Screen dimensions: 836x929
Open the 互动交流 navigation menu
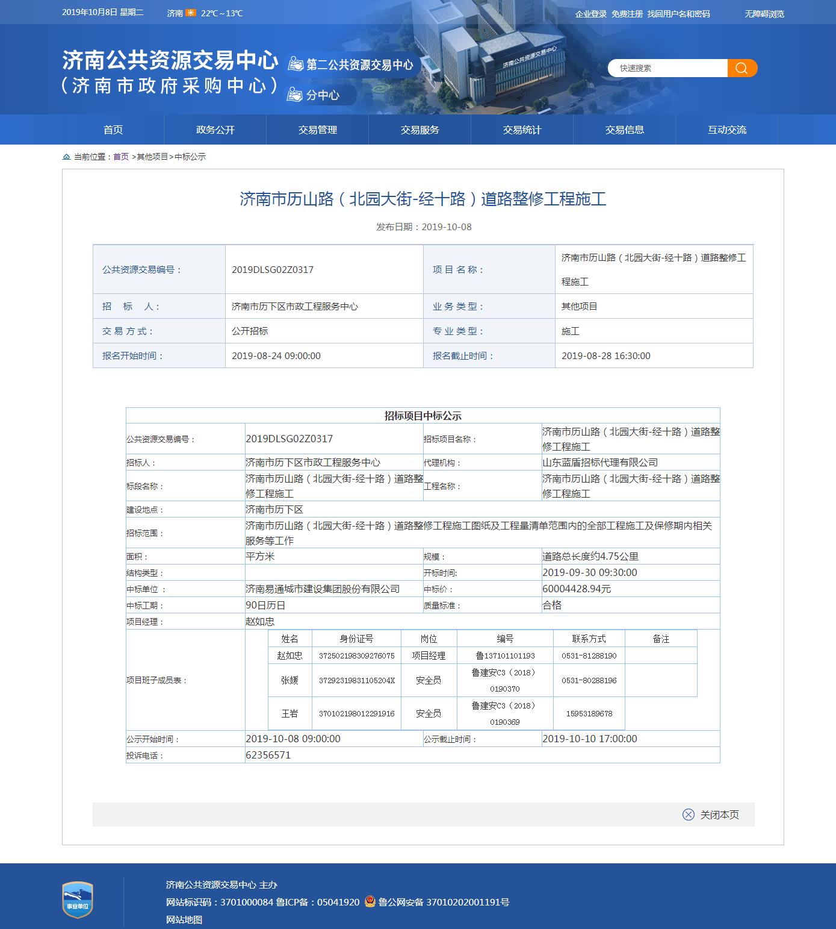click(727, 130)
